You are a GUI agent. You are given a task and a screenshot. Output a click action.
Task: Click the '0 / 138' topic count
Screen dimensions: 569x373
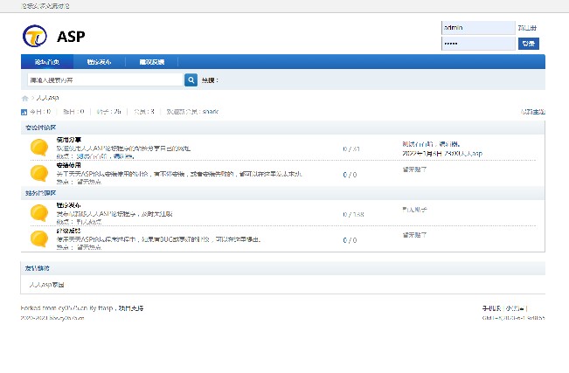click(x=353, y=214)
